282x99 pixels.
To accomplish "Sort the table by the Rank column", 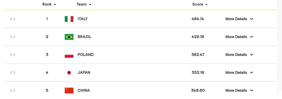I will click(x=49, y=4).
